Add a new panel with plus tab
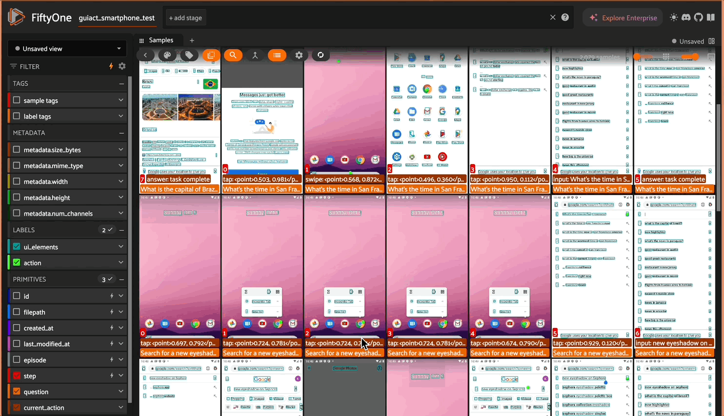Screen dimensions: 724x416 [192, 41]
